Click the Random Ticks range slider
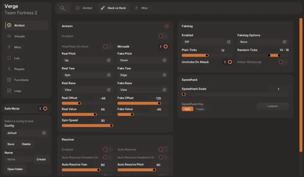 pos(263,55)
